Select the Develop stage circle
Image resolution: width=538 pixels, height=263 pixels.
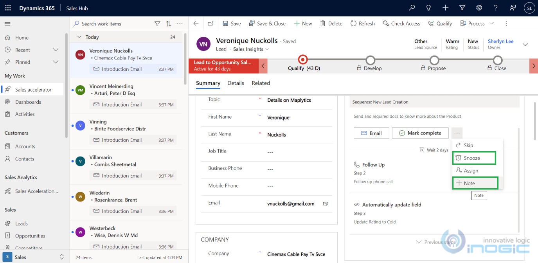(x=370, y=60)
